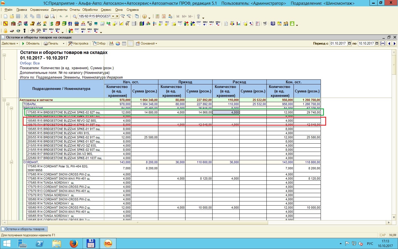Go to previous period arrow

click(389, 43)
